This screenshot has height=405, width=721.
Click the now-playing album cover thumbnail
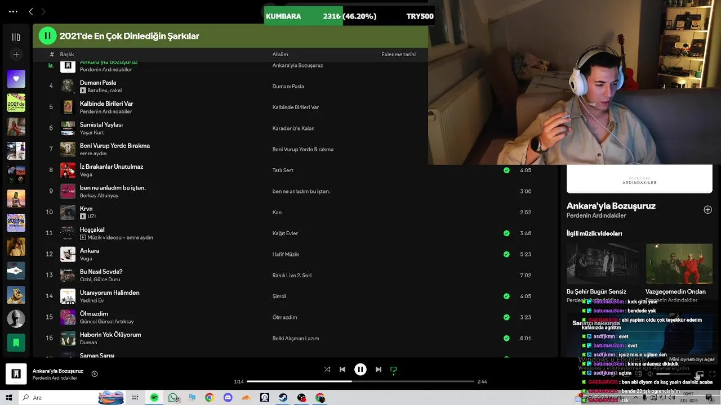click(x=16, y=374)
